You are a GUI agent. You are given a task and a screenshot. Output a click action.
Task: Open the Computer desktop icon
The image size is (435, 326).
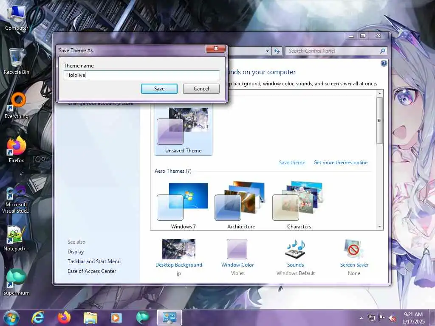[17, 18]
